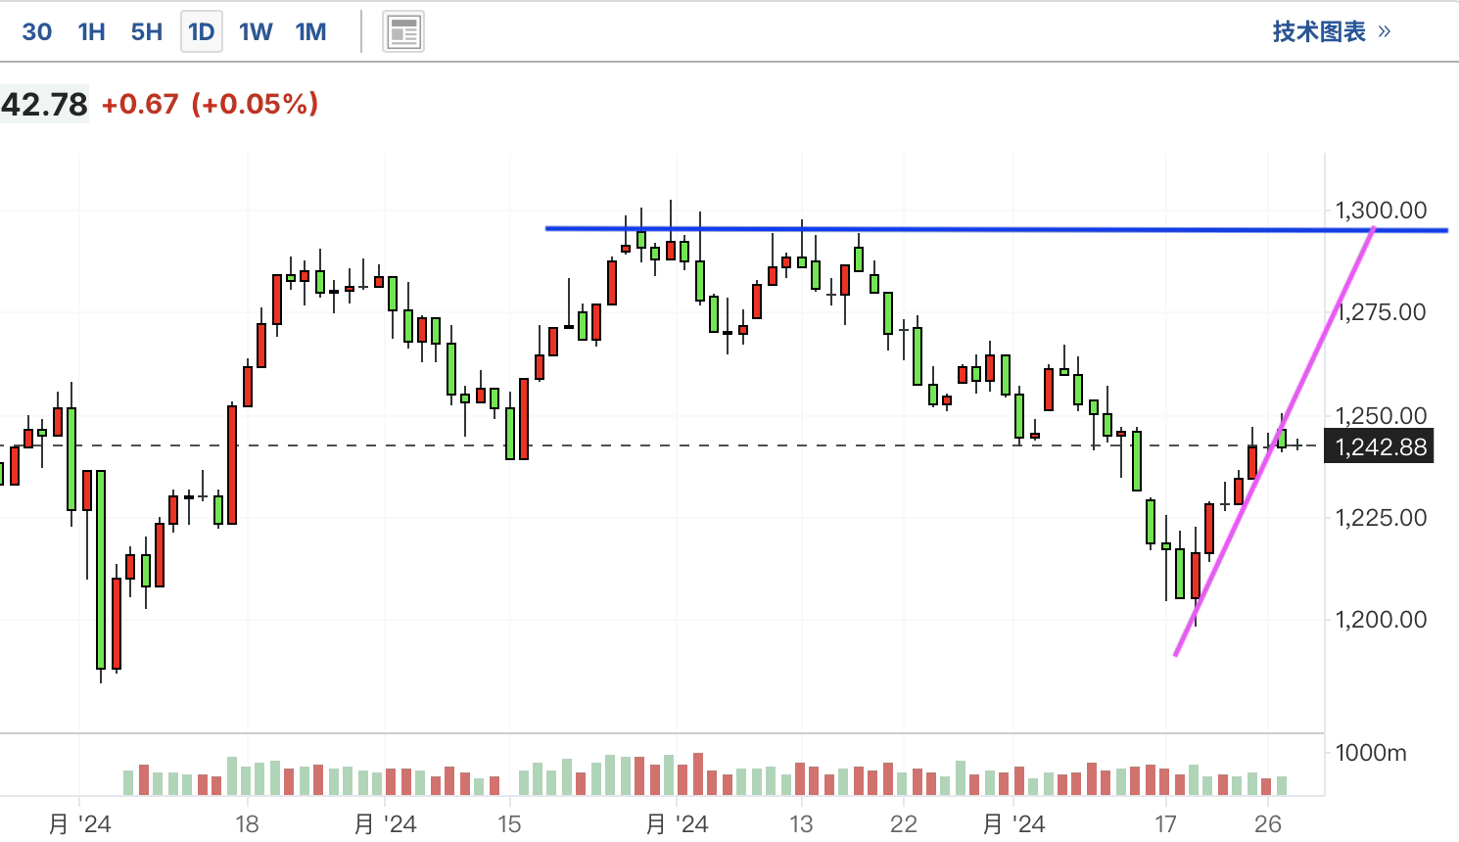Select the 30 minute timeframe tab
Image resolution: width=1459 pixels, height=842 pixels.
(37, 32)
